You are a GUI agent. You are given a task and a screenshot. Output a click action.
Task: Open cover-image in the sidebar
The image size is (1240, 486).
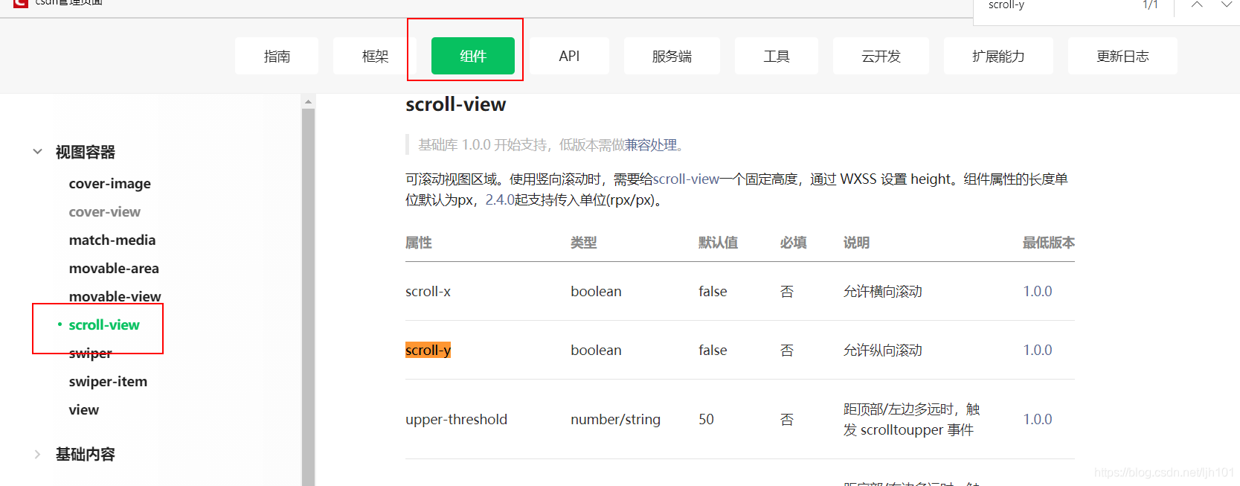click(110, 183)
